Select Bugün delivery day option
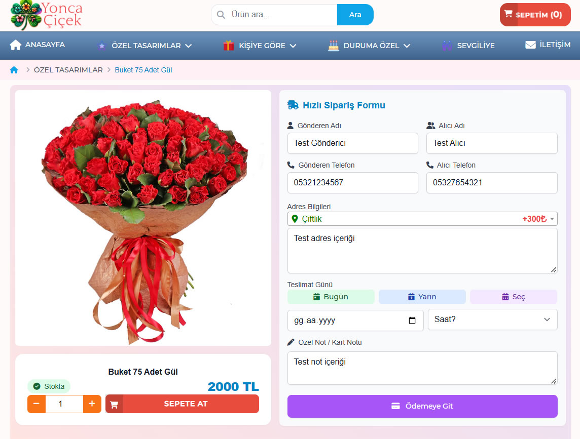The width and height of the screenshot is (580, 439). click(331, 297)
